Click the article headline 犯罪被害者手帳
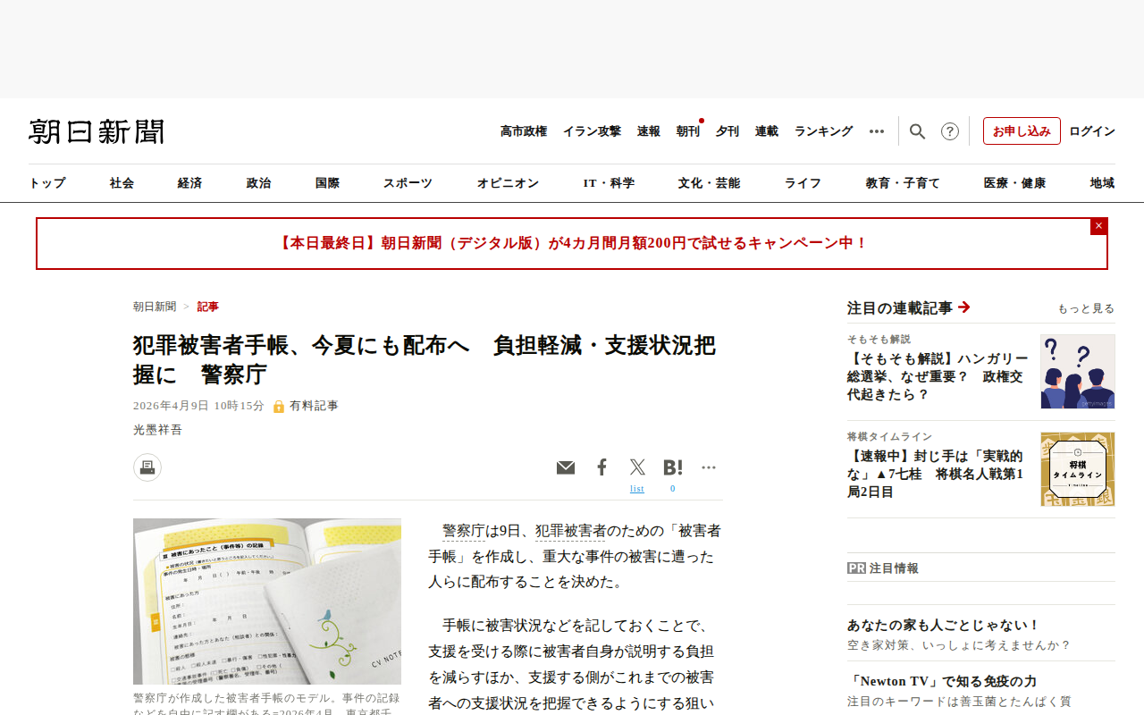Viewport: 1144px width, 715px height. tap(425, 359)
